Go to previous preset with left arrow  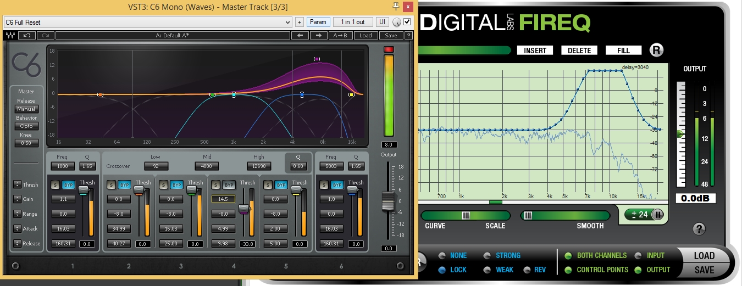(x=300, y=35)
